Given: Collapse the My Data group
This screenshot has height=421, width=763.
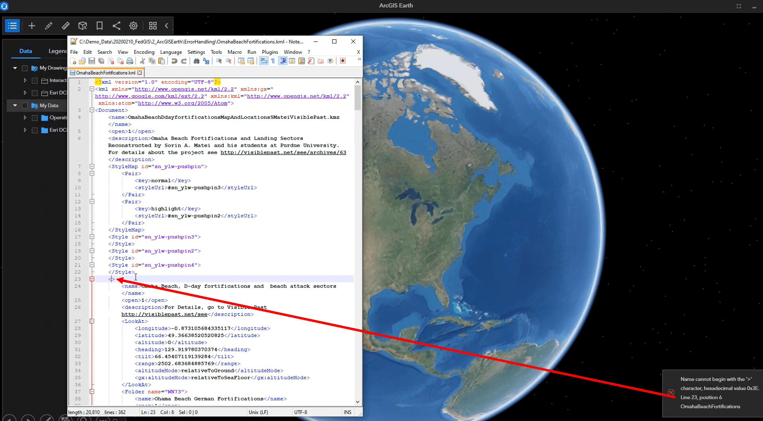Looking at the screenshot, I should click(15, 106).
